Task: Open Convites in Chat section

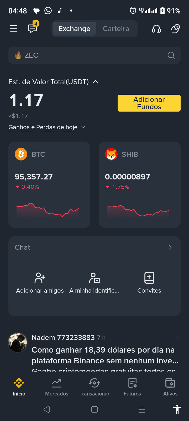Action: [x=149, y=283]
